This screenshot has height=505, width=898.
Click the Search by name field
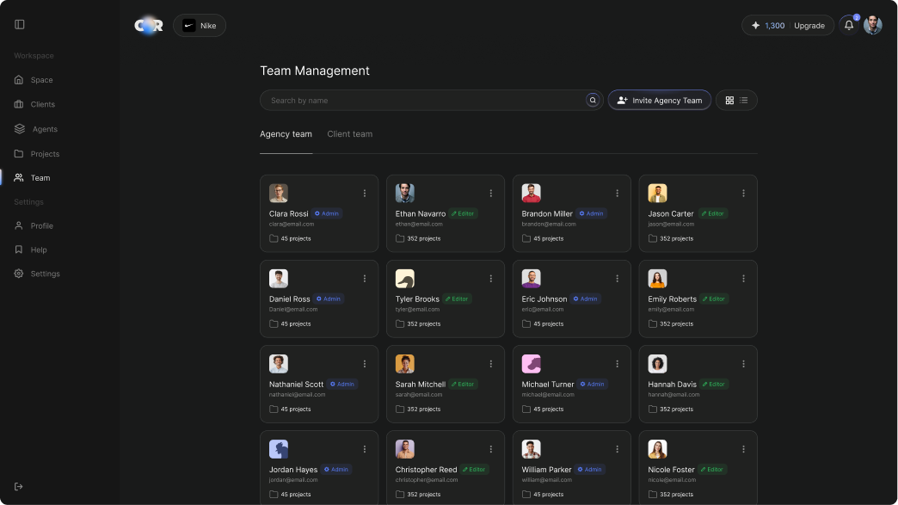(421, 101)
